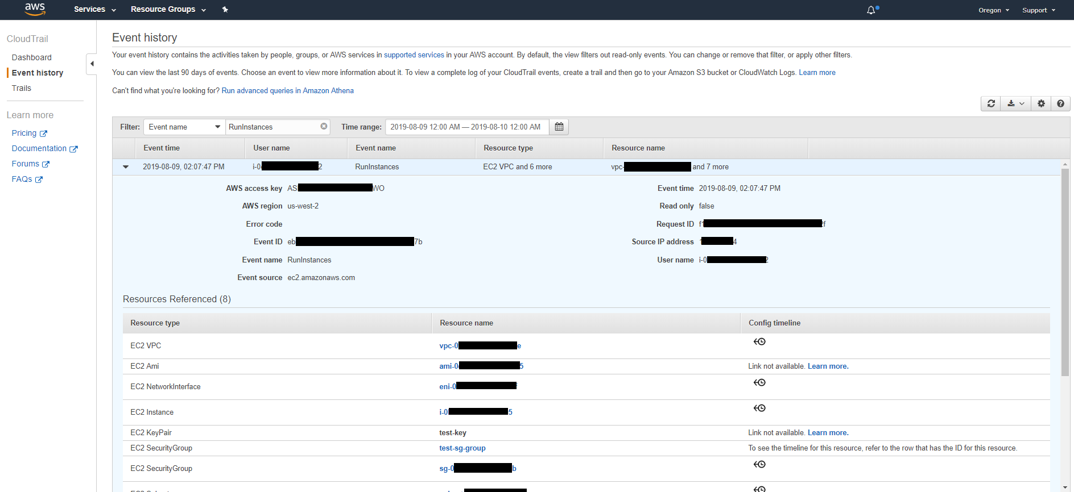The width and height of the screenshot is (1074, 492).
Task: Click the scrollbar down arrow
Action: click(1065, 487)
